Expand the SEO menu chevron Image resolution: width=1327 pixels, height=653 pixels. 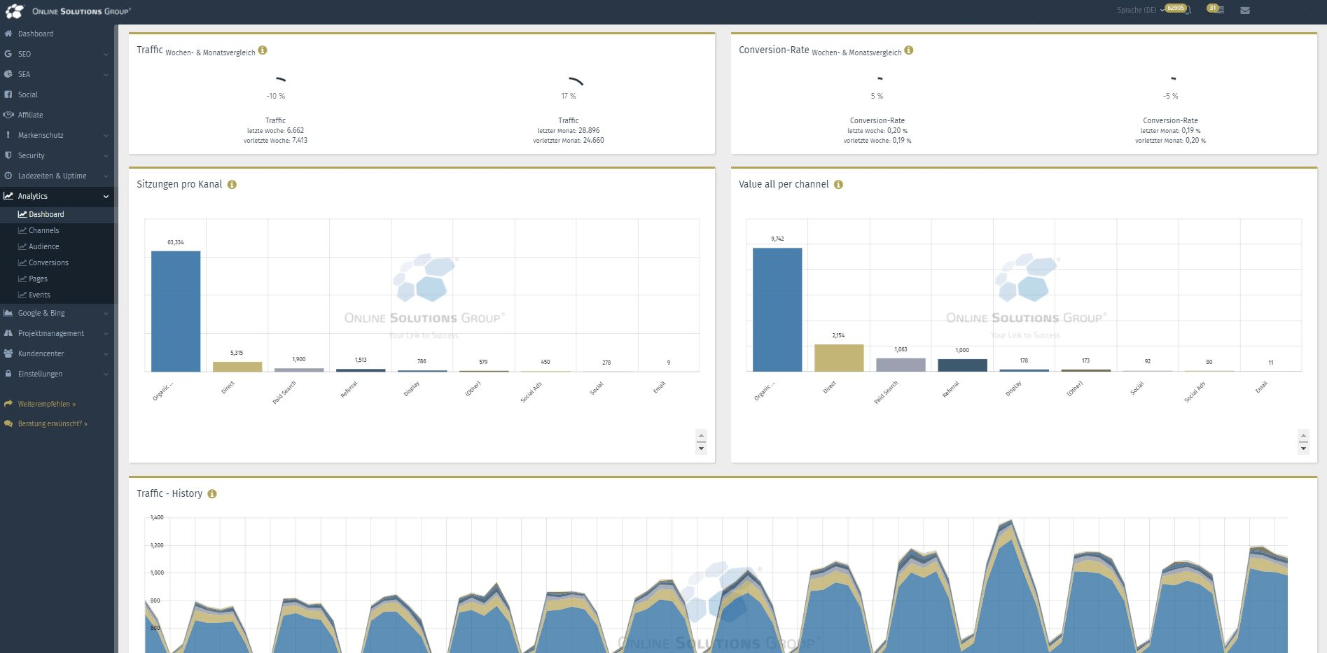pos(106,54)
